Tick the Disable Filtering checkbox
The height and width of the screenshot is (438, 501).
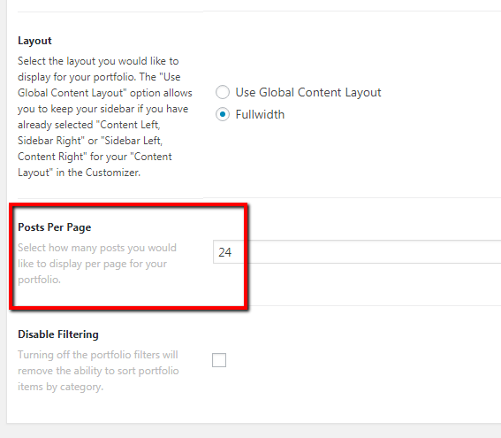point(219,360)
